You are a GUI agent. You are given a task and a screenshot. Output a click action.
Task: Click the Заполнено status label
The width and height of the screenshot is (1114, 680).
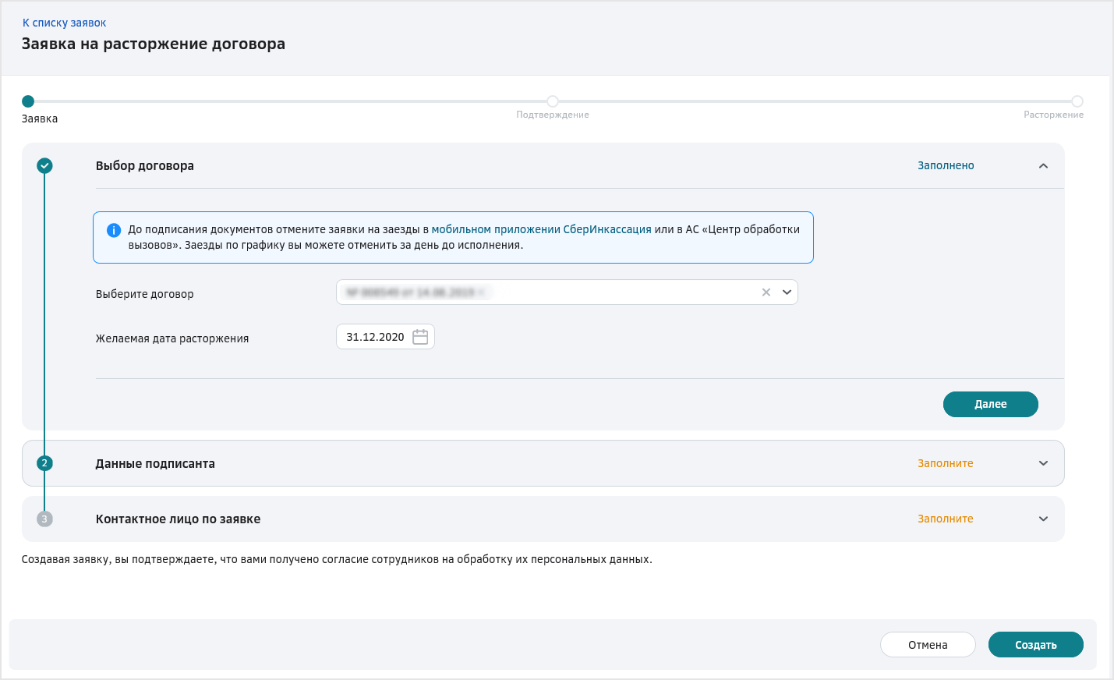point(946,165)
